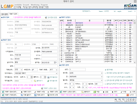Image resolution: width=137 pixels, height=104 pixels.
Task: Click the 측정단위 field showing pF
Action: (x=35, y=70)
